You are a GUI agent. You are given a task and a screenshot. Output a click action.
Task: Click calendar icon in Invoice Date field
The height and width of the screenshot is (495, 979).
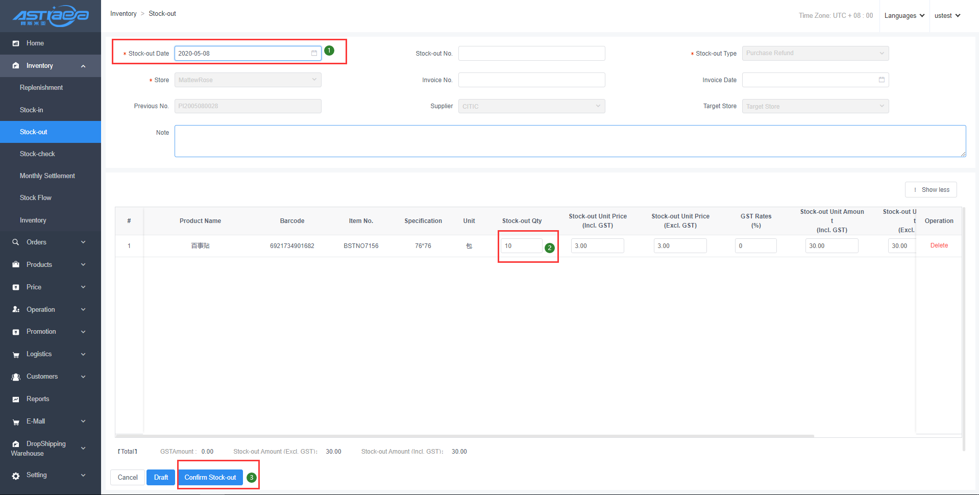click(882, 80)
